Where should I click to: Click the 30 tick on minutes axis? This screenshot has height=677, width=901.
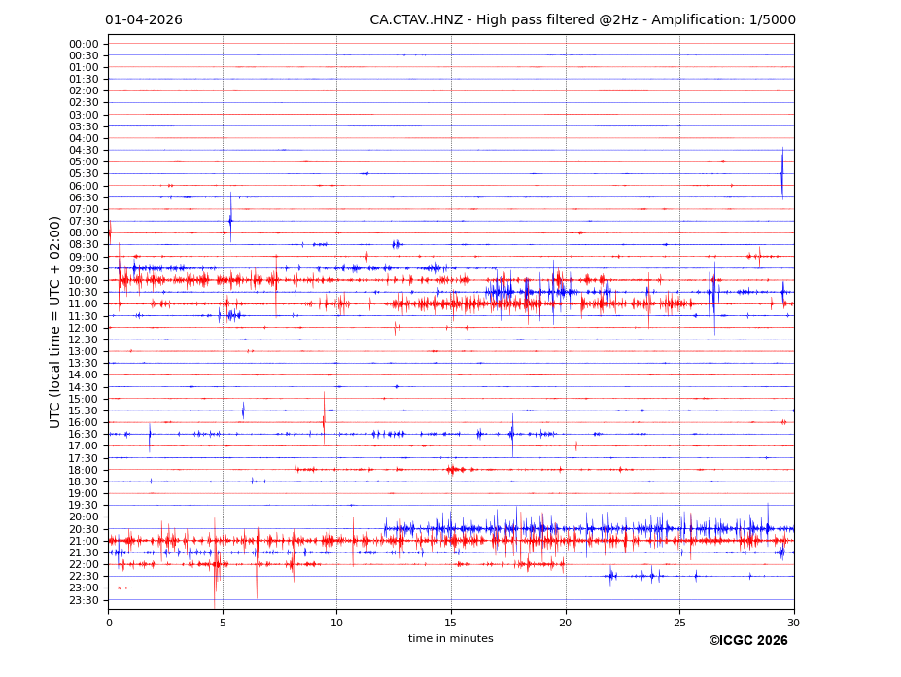click(793, 623)
